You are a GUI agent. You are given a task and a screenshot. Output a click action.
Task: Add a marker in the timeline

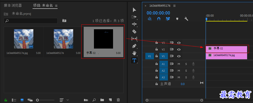click(177, 19)
